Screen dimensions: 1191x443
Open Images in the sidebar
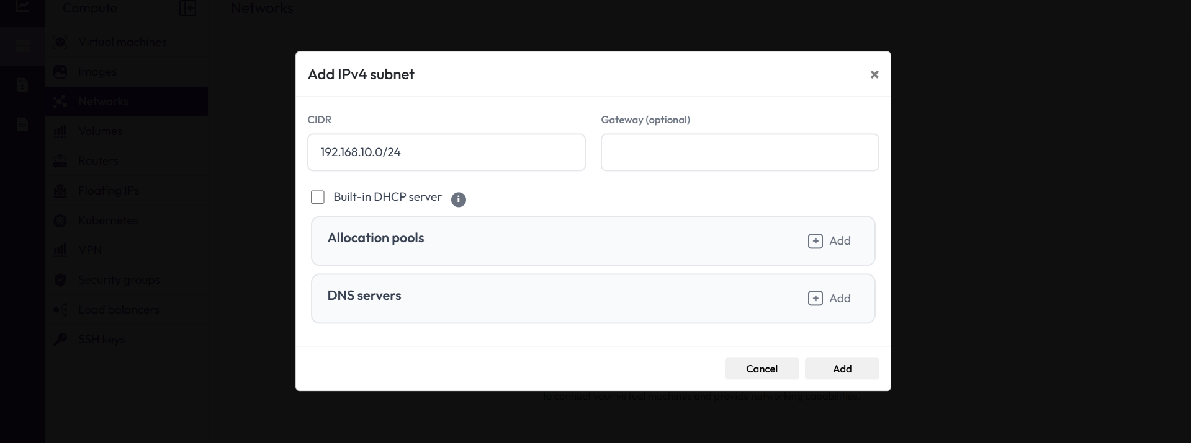(x=97, y=72)
